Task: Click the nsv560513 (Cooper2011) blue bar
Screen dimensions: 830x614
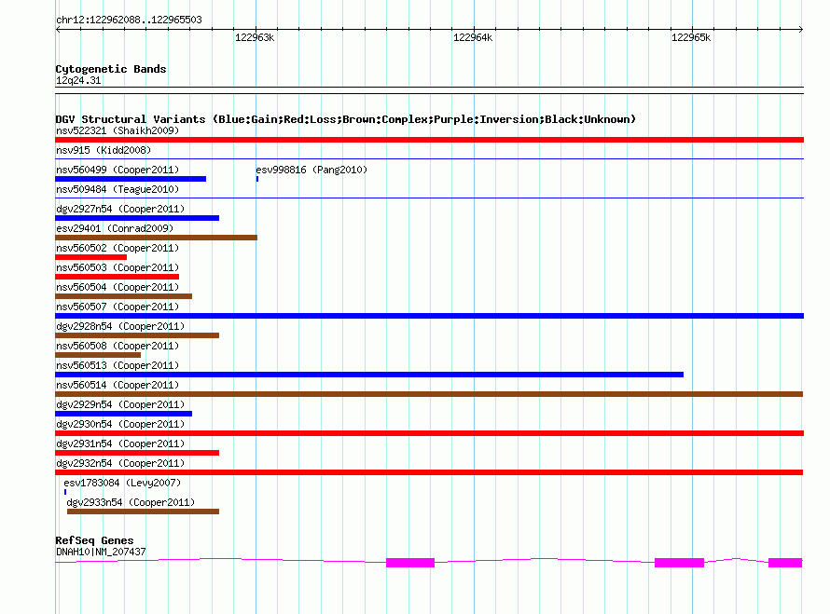Action: tap(369, 375)
